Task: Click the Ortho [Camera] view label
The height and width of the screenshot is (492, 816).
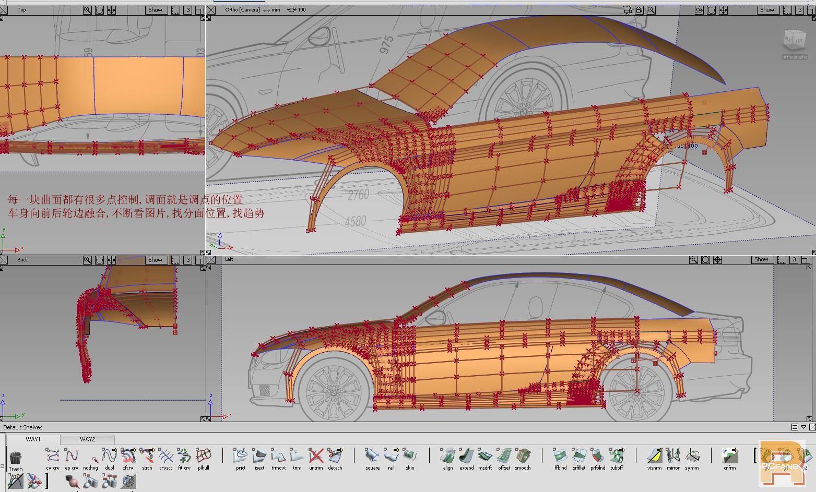Action: coord(242,10)
